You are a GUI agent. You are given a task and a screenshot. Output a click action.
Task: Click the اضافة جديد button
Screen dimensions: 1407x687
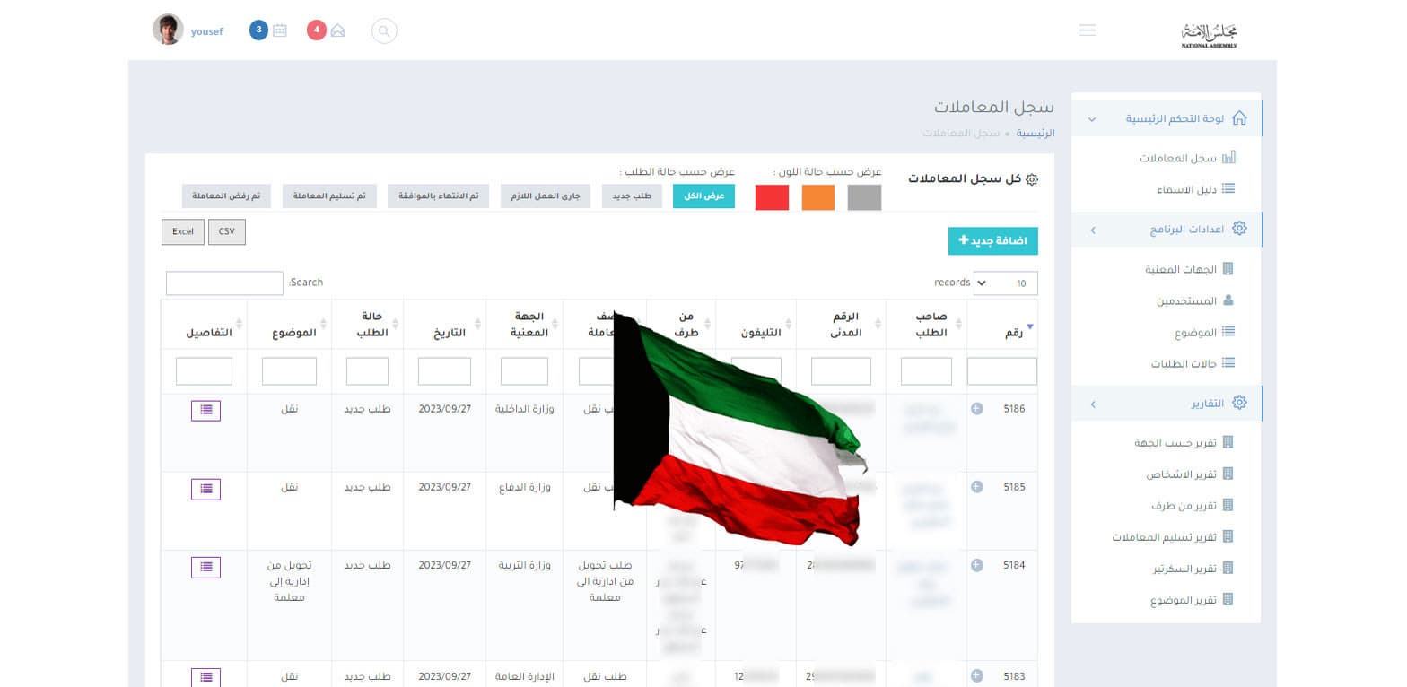[993, 240]
